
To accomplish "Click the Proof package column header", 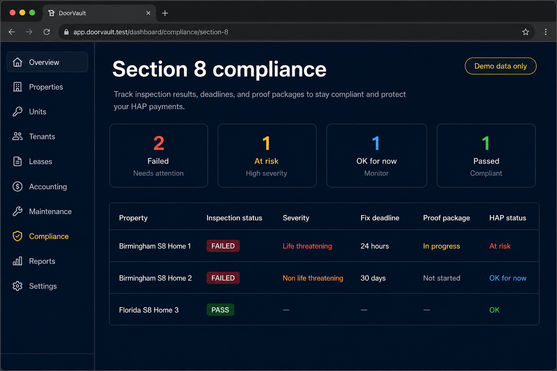I will (446, 218).
